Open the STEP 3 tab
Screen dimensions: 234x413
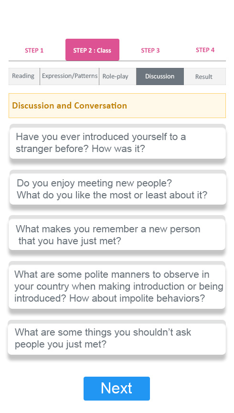click(x=150, y=50)
